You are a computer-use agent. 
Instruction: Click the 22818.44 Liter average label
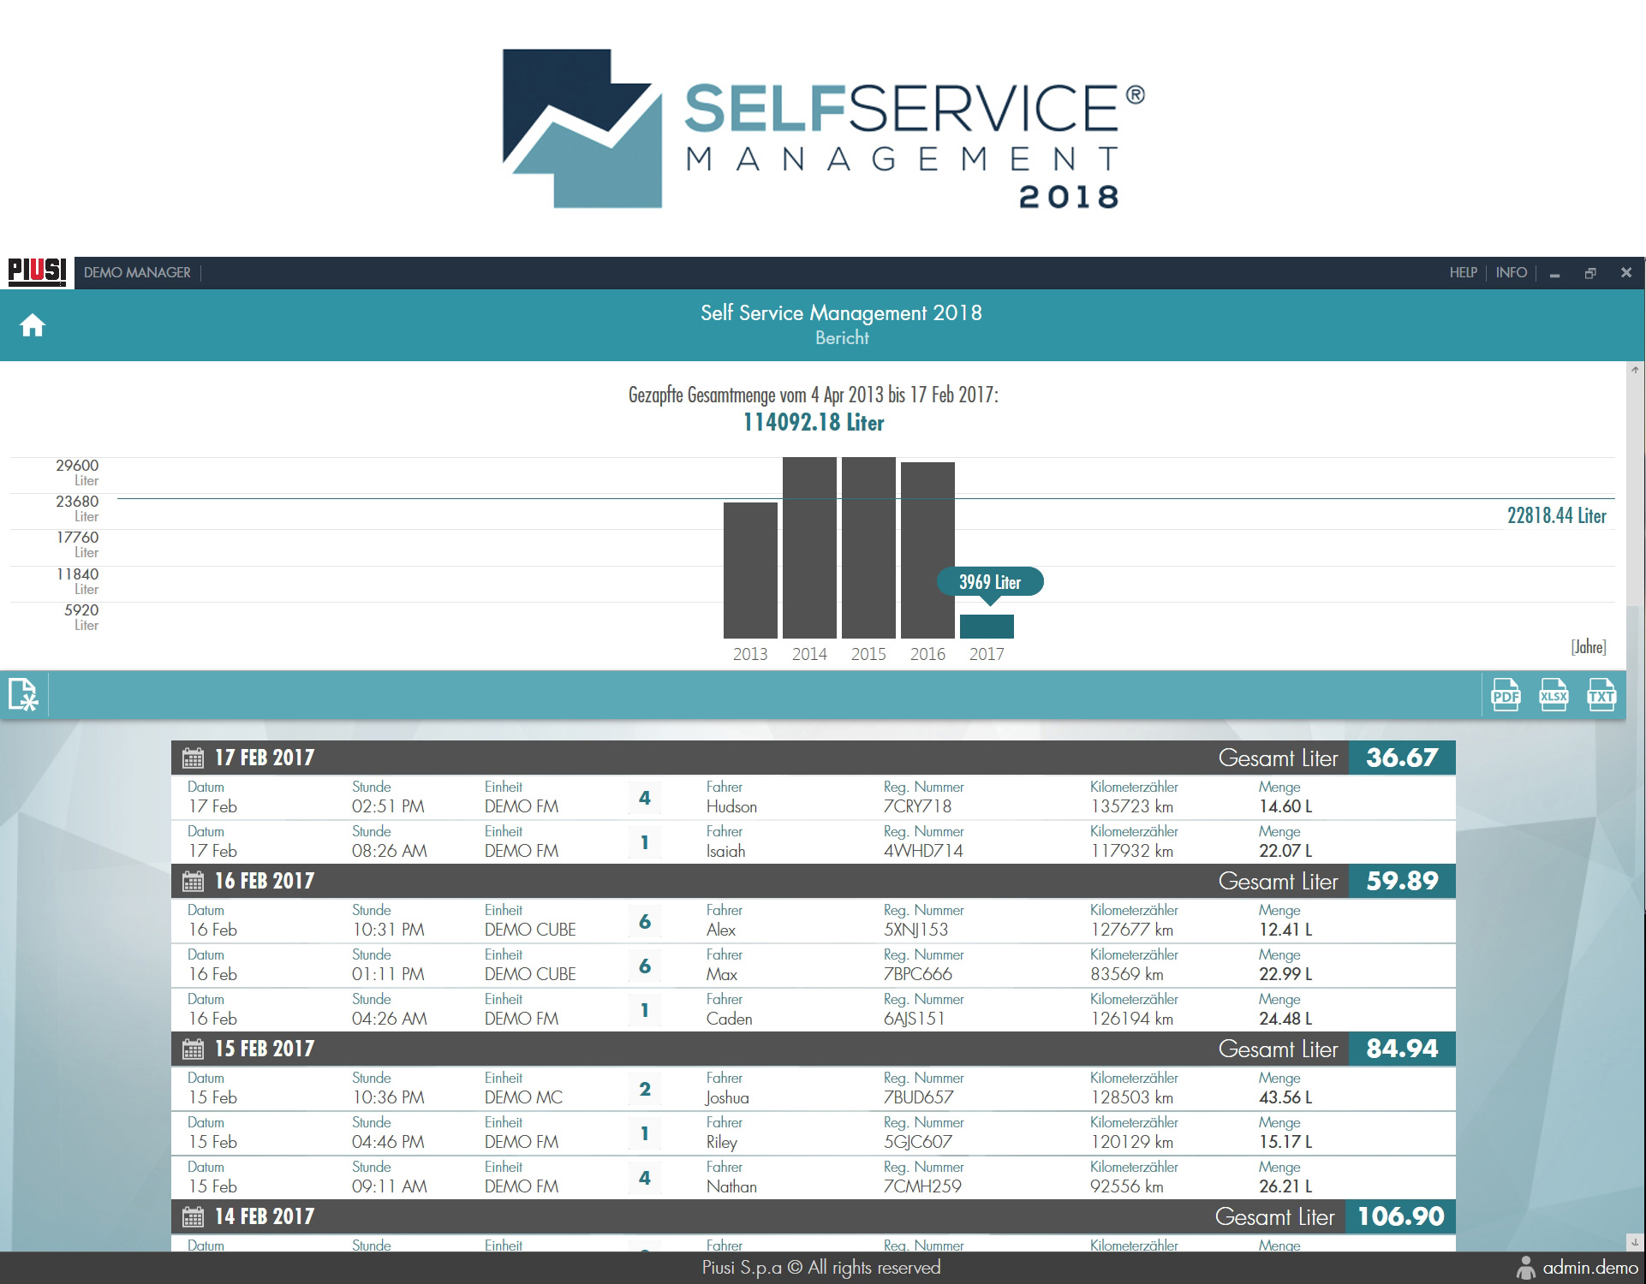(1557, 515)
